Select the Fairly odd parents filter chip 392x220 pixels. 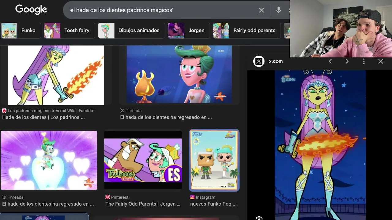(247, 31)
